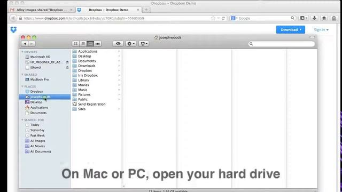Switch Finder to column view
This screenshot has width=342, height=192.
tap(90, 44)
